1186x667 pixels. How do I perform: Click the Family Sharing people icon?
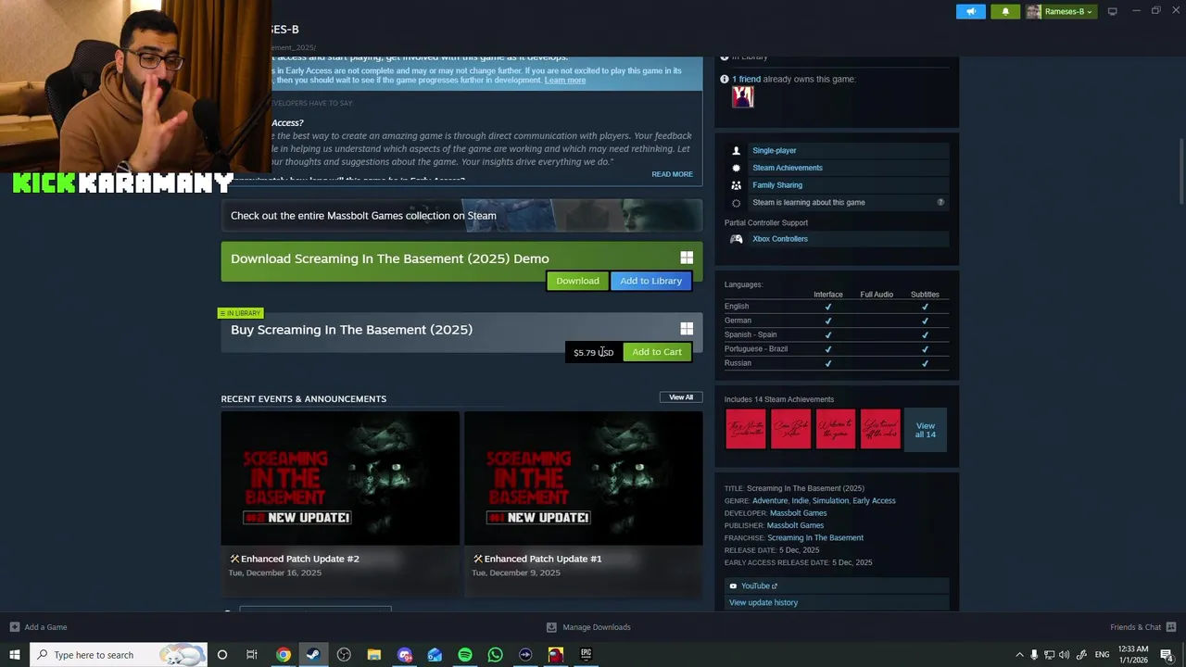pos(737,185)
